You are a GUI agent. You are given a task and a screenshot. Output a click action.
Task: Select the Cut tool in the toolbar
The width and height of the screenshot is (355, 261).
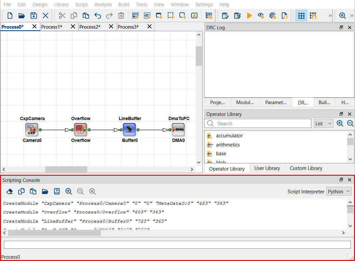62,15
